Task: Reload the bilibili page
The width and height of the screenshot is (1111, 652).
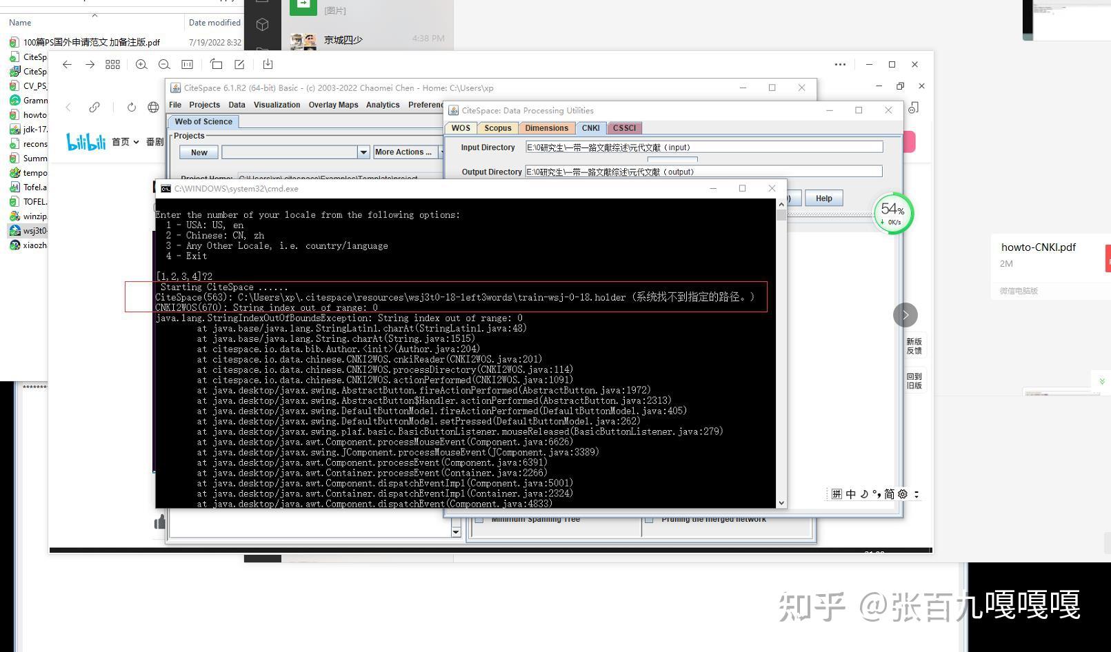Action: 131,107
